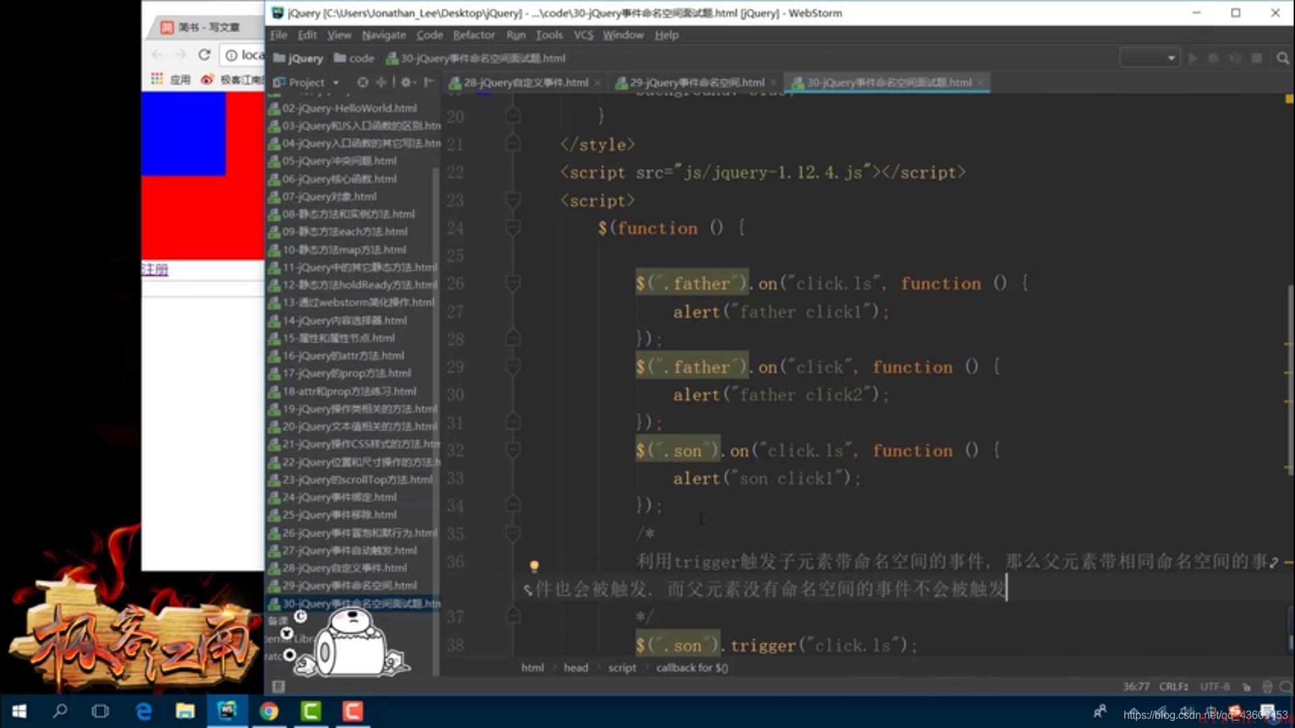Expand the Project view dropdown

point(335,83)
